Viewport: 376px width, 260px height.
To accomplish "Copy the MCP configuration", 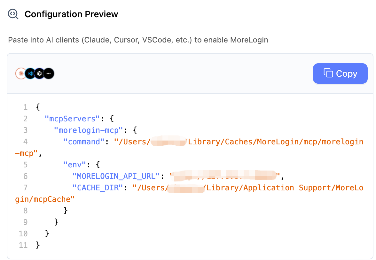I will [340, 73].
